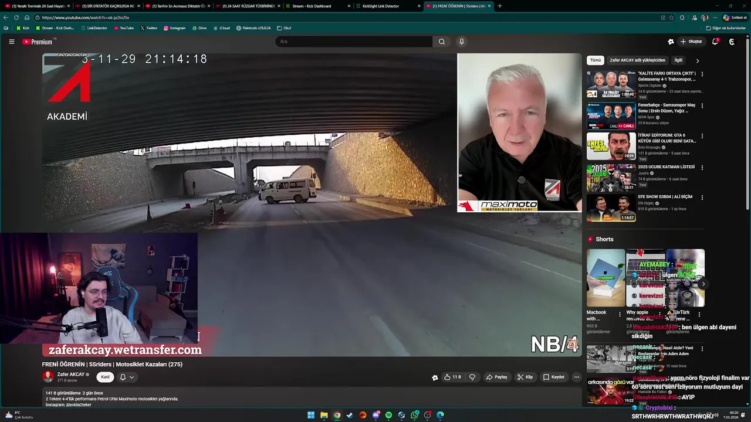Open Steam from taskbar

pos(350,415)
